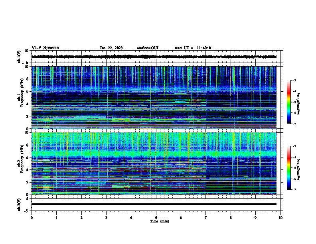Click the "-7" tick on the ch.2 colorbar
The width and height of the screenshot is (316, 244).
click(x=294, y=189)
